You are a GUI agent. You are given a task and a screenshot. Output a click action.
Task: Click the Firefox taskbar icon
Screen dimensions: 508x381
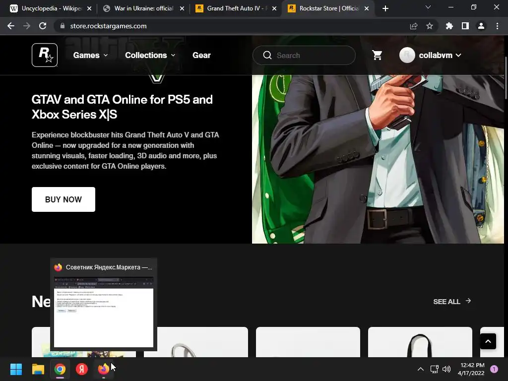(x=104, y=369)
